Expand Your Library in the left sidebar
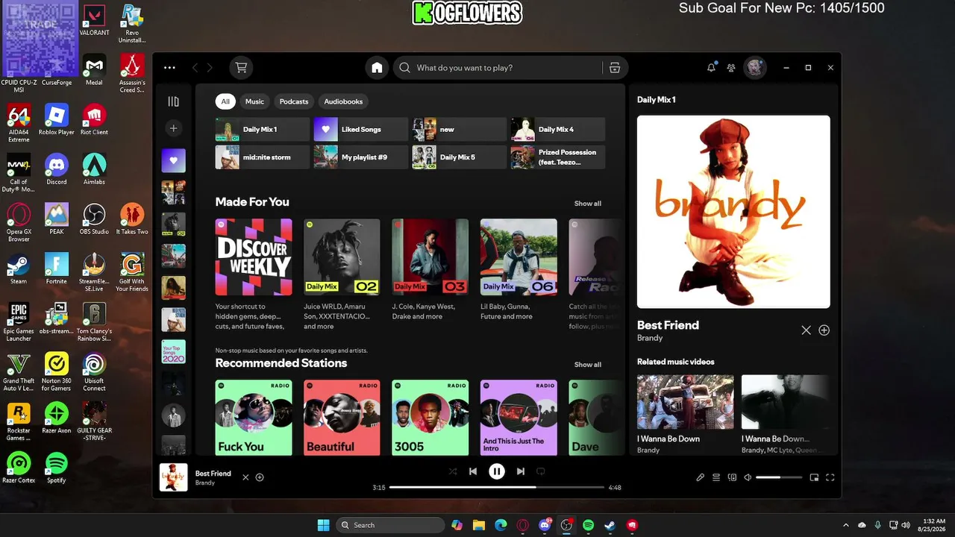 click(173, 101)
